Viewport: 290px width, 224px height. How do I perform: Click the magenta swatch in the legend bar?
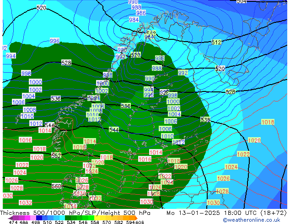pos(27,218)
